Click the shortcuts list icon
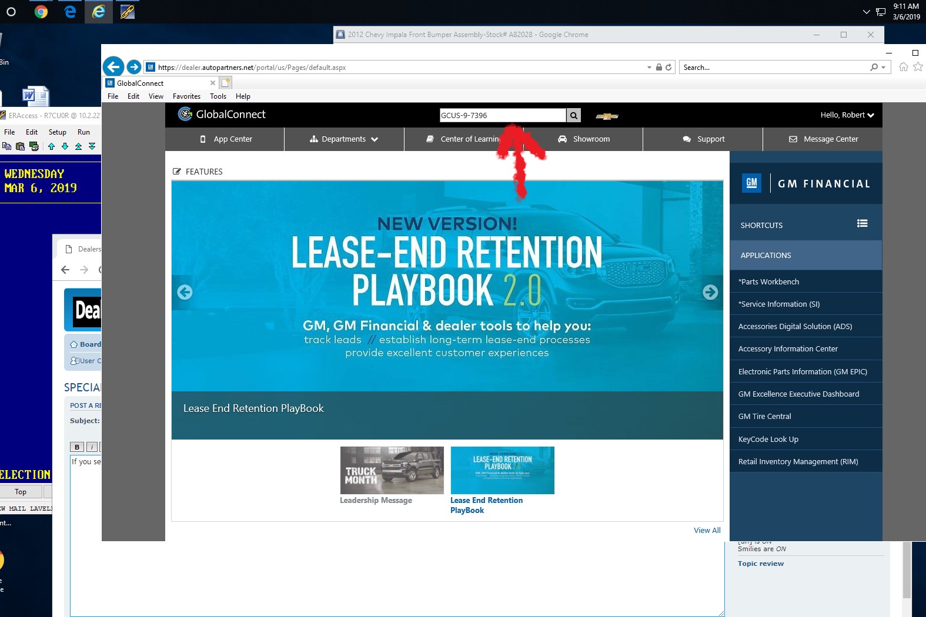 click(x=863, y=223)
